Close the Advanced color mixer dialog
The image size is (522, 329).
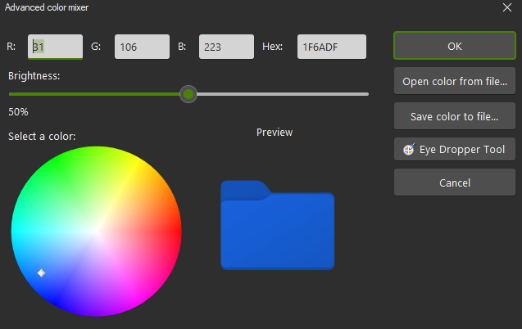[x=506, y=7]
